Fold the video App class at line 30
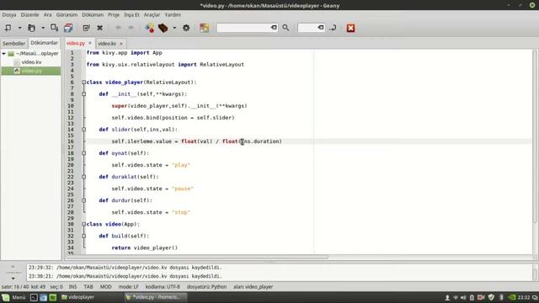 (x=83, y=224)
